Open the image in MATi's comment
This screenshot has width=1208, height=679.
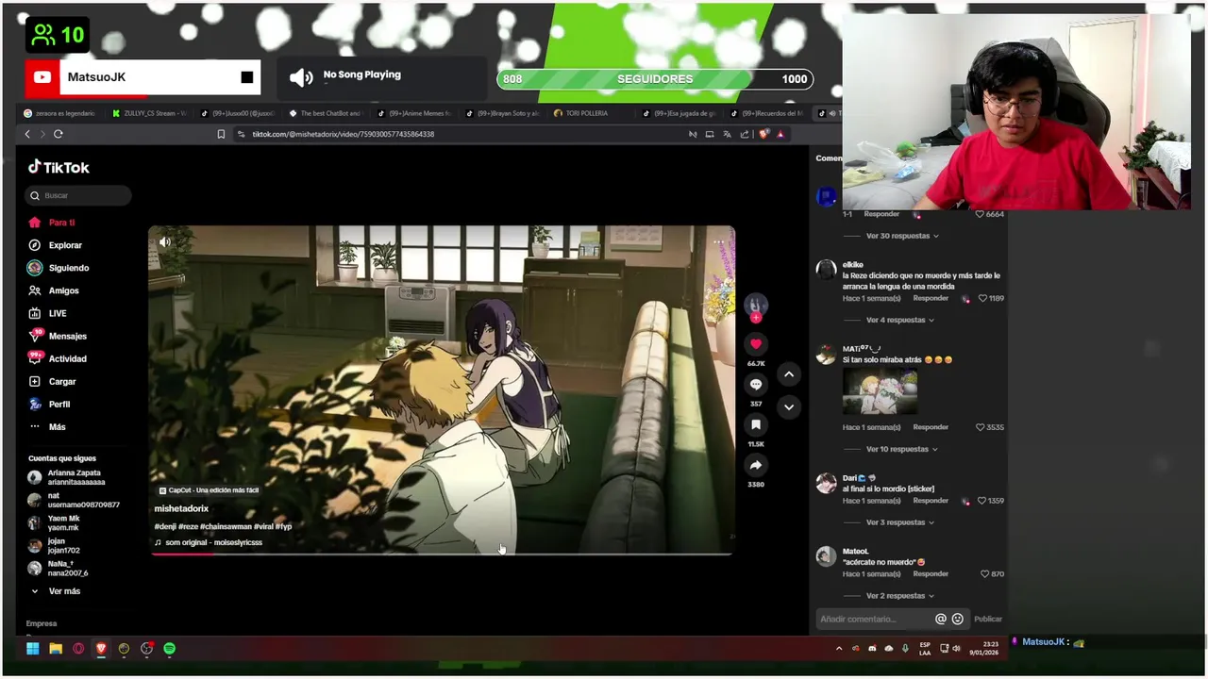[x=880, y=392]
